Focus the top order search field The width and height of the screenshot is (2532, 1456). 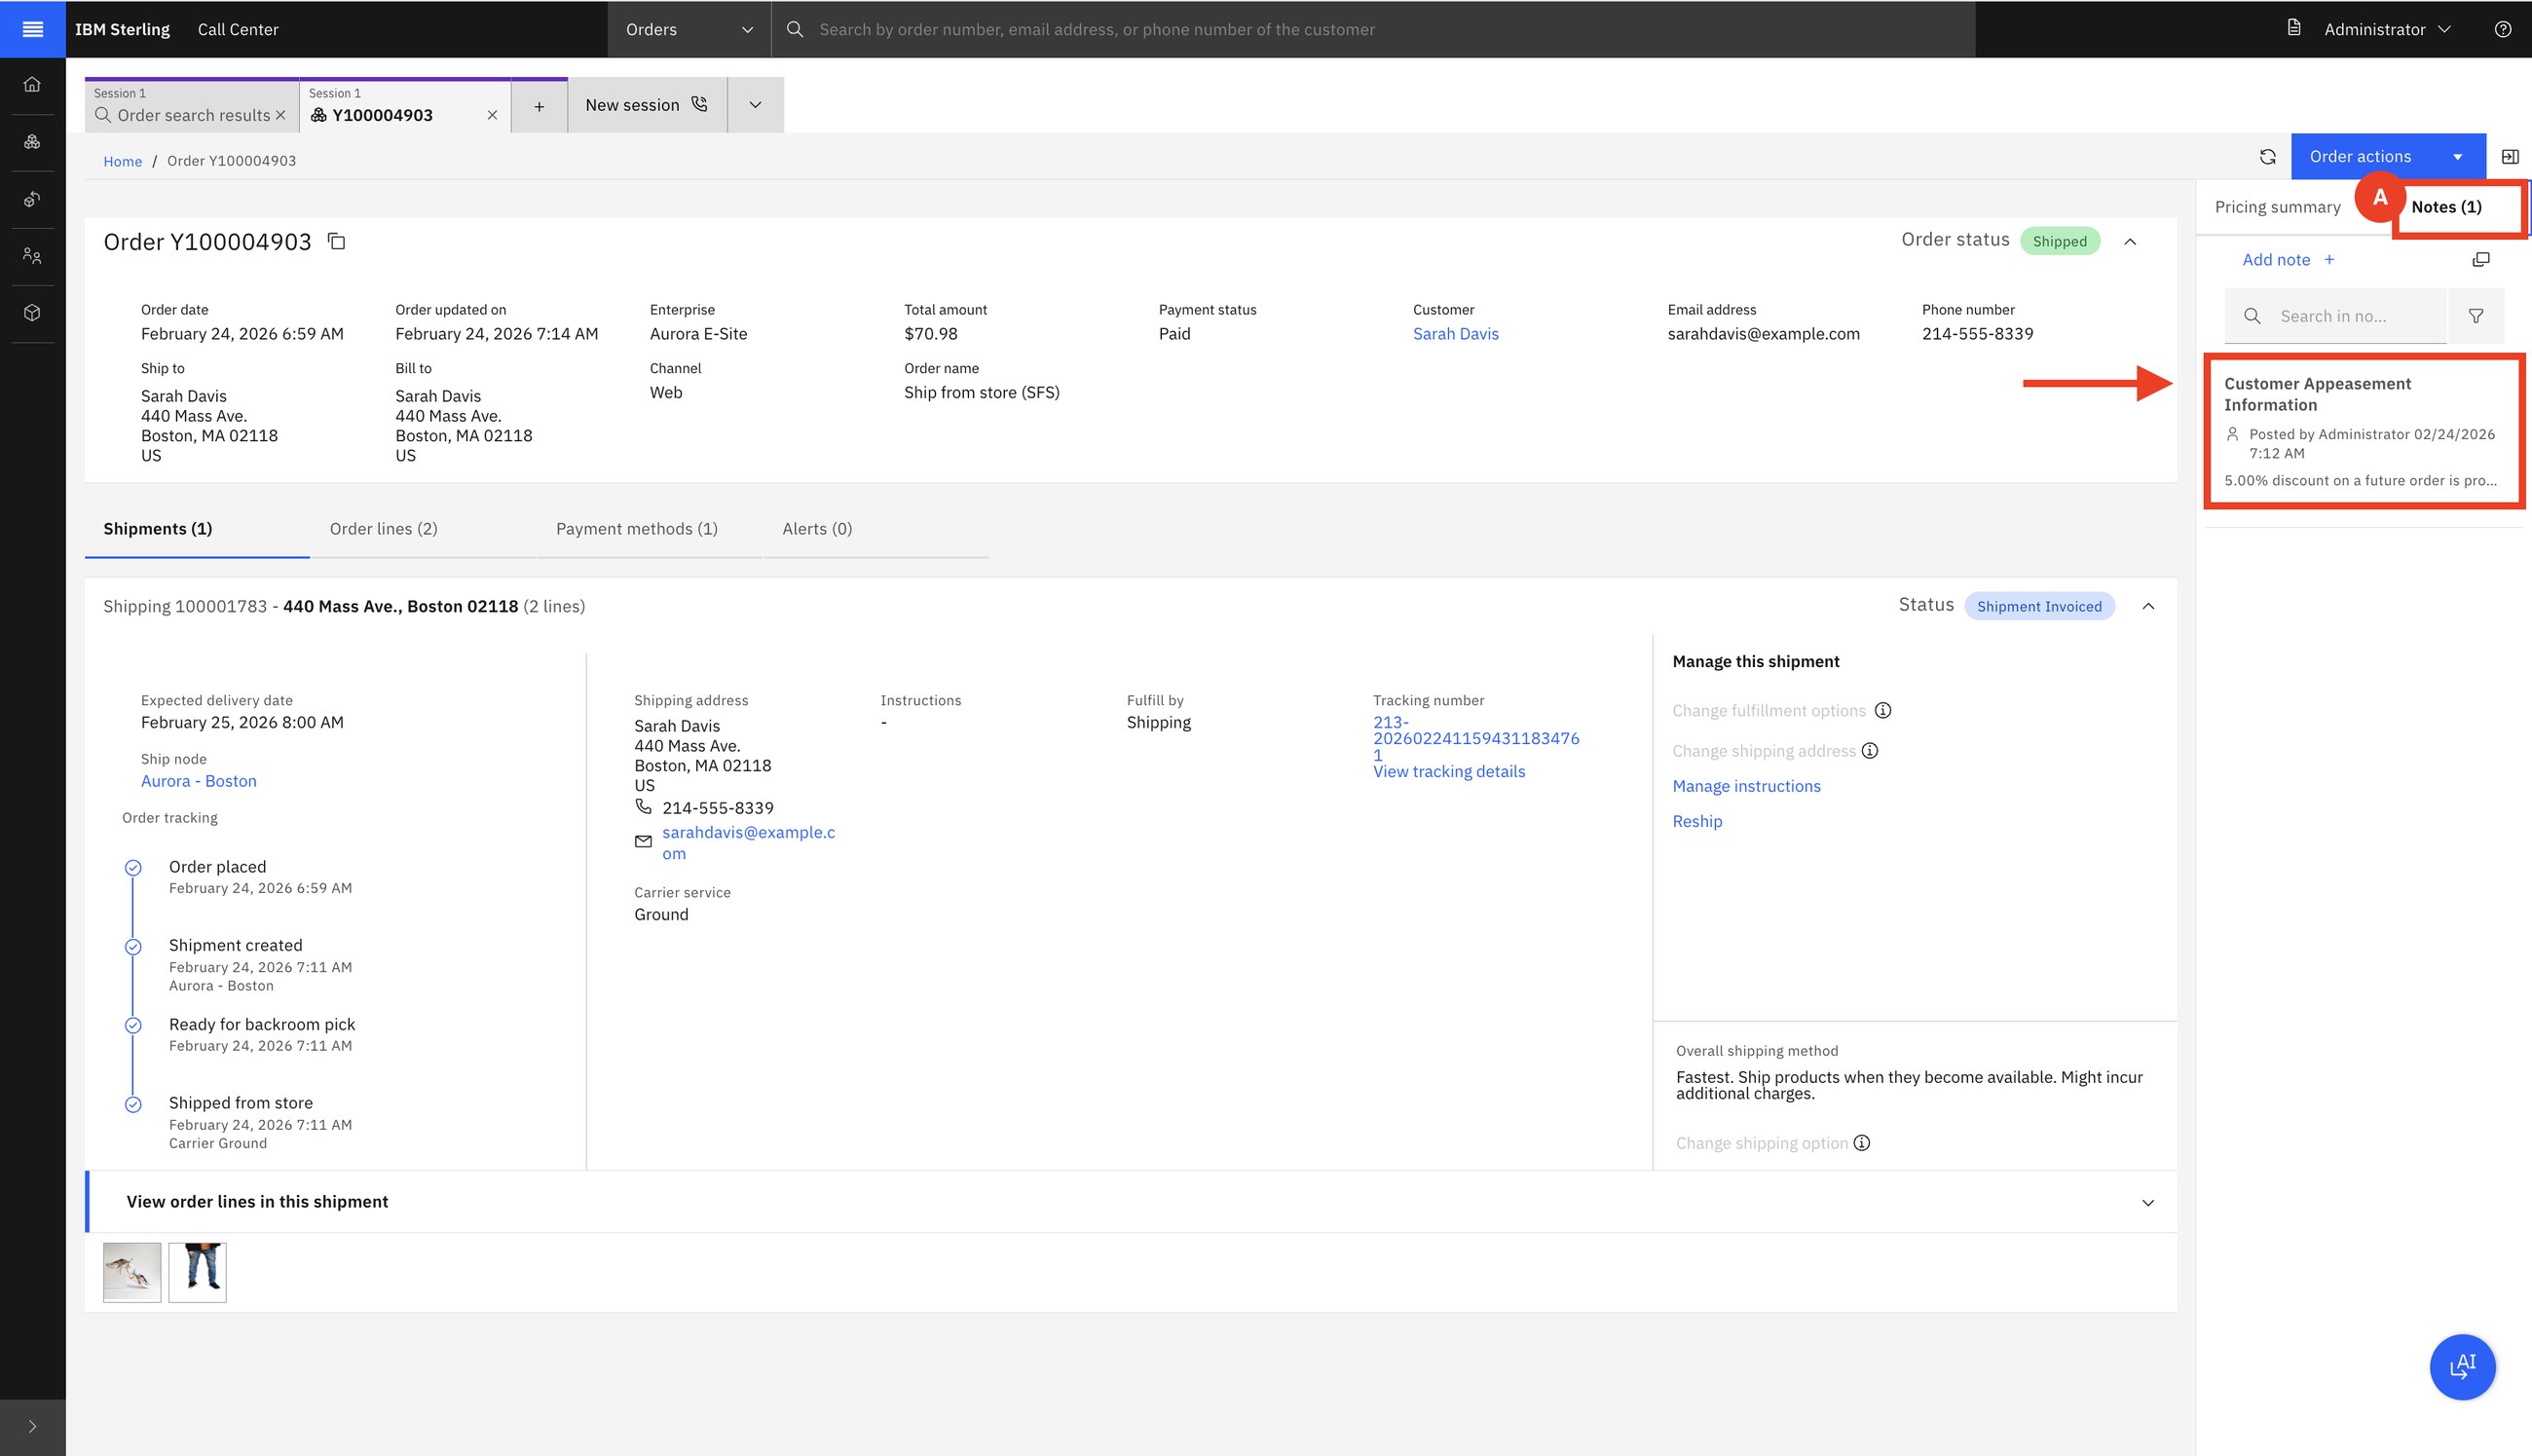[1374, 30]
